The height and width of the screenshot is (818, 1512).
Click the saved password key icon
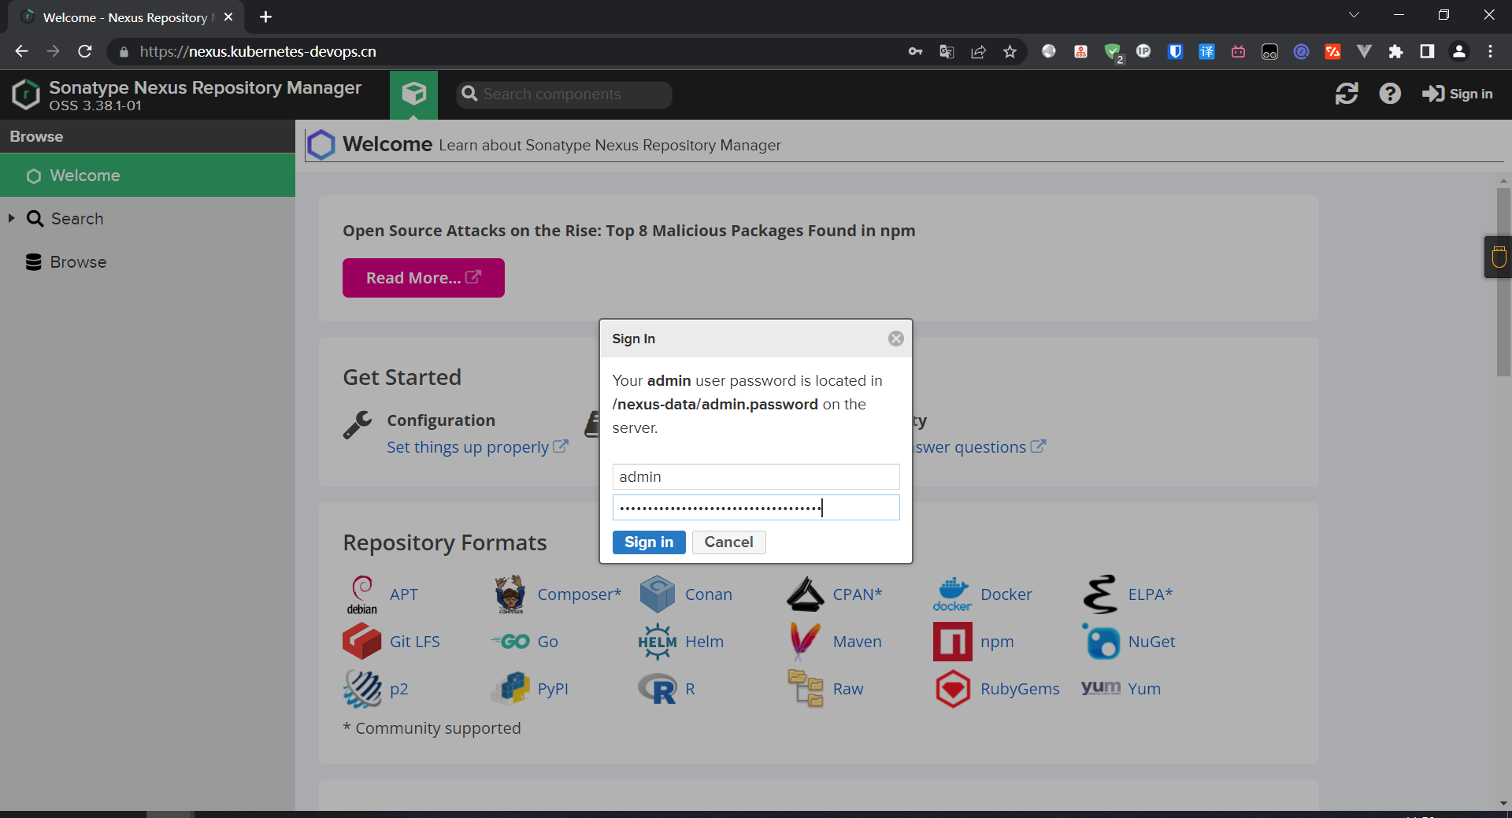(x=915, y=51)
